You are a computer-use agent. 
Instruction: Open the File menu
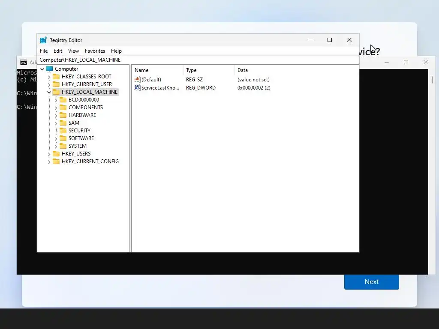coord(44,51)
